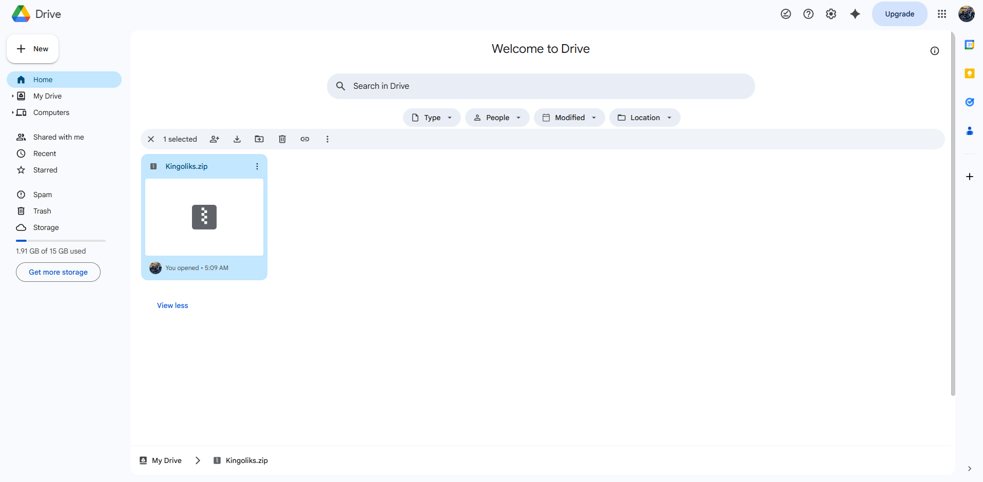The image size is (983, 482).
Task: Click the Get more storage button
Action: click(58, 272)
